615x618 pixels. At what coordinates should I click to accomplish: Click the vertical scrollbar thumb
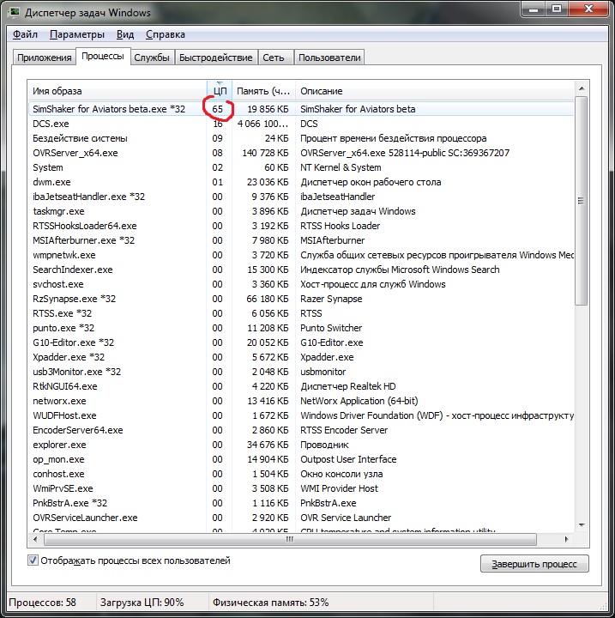(x=582, y=201)
